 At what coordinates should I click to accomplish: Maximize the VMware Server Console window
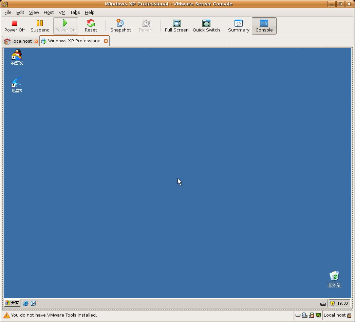340,4
